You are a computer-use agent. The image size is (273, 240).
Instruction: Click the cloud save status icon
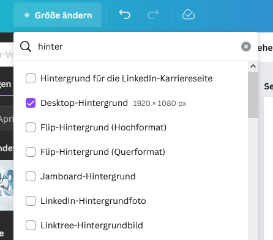pos(189,15)
